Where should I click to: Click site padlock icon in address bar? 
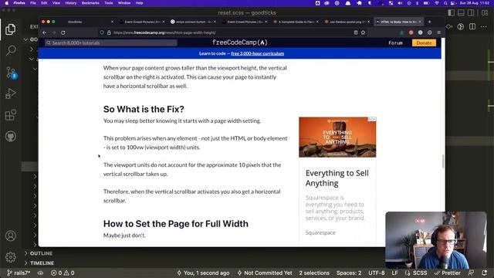[x=109, y=32]
